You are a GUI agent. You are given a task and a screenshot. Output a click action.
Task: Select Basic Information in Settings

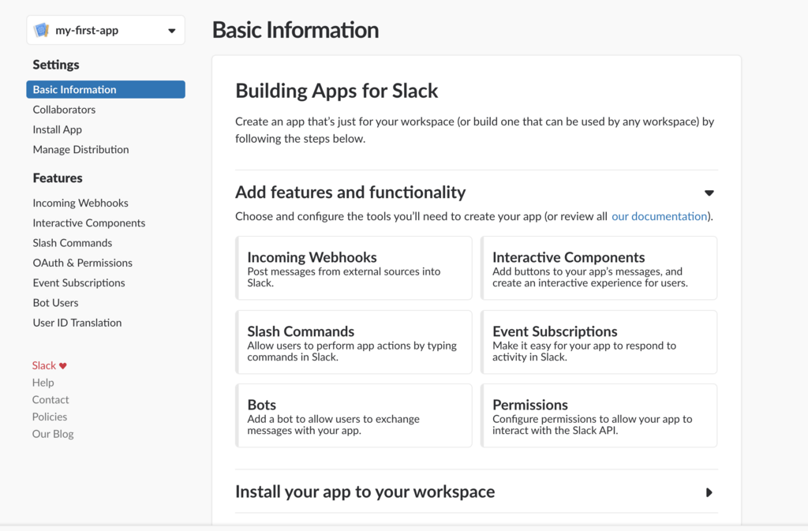(106, 89)
